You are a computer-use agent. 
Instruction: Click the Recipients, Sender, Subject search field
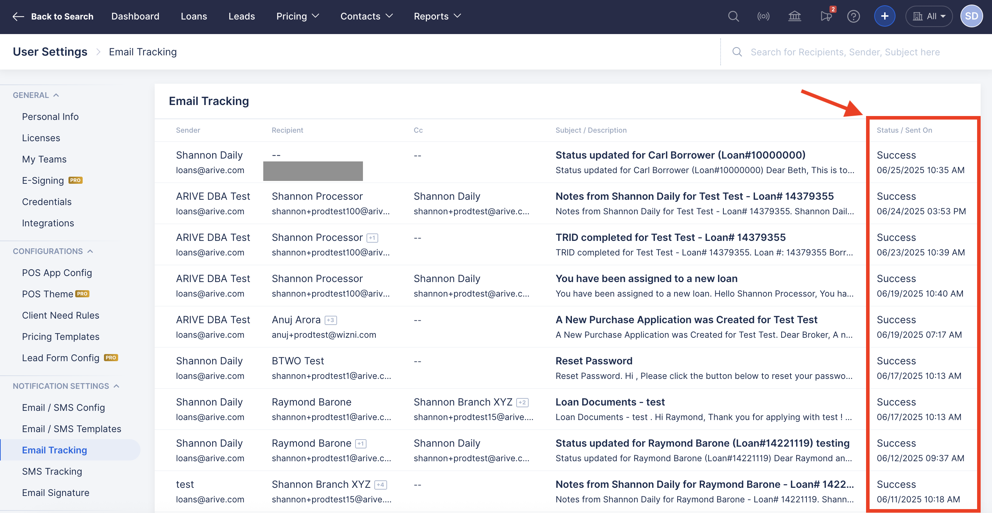845,52
